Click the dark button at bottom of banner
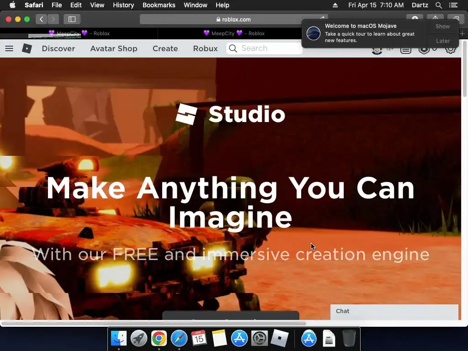Viewport: 468px width, 351px height. (230, 315)
